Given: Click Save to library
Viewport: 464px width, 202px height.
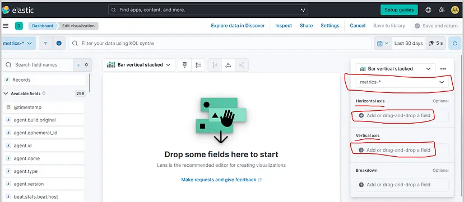Looking at the screenshot, I should click(x=389, y=26).
